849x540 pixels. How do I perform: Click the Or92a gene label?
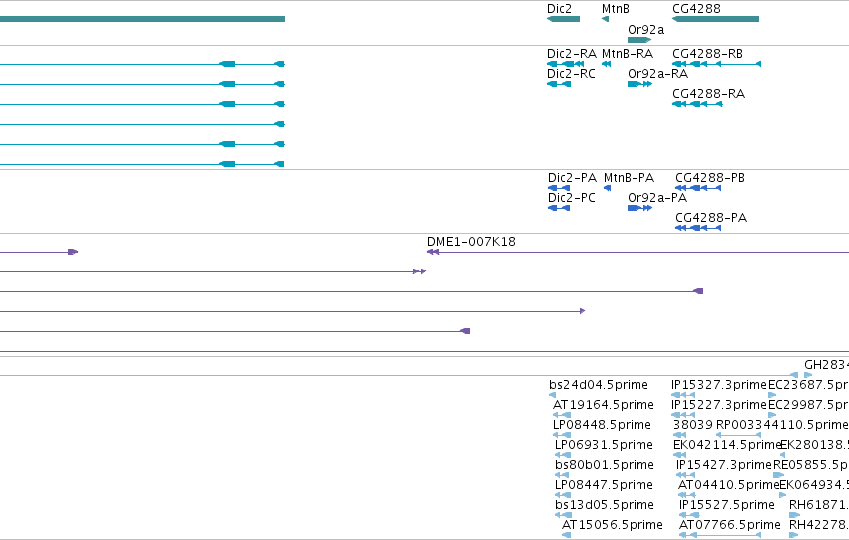(645, 30)
